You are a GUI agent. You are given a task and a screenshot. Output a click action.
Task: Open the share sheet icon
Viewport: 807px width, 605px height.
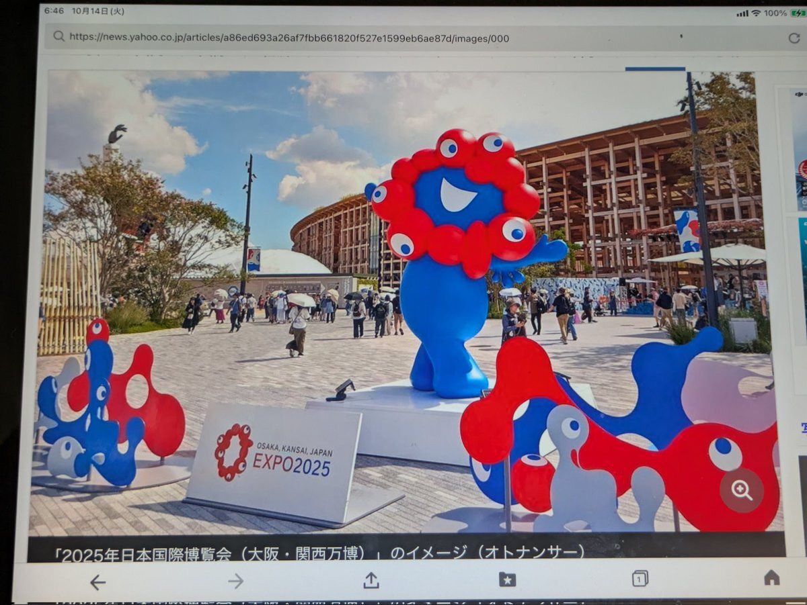click(371, 581)
